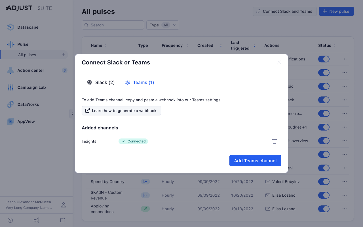The width and height of the screenshot is (363, 227).
Task: Toggle status for Spend by Country pulse
Action: (324, 182)
